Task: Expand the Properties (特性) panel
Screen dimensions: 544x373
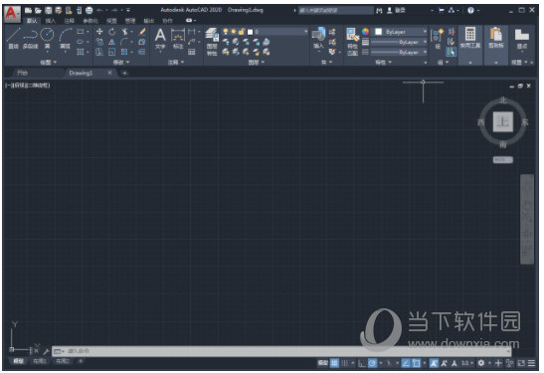Action: 383,62
